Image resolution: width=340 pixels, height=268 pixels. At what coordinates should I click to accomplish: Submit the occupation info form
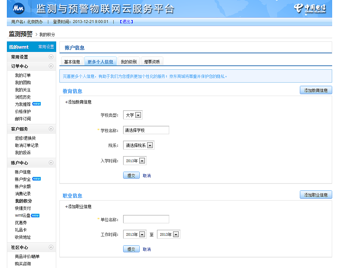click(x=131, y=249)
